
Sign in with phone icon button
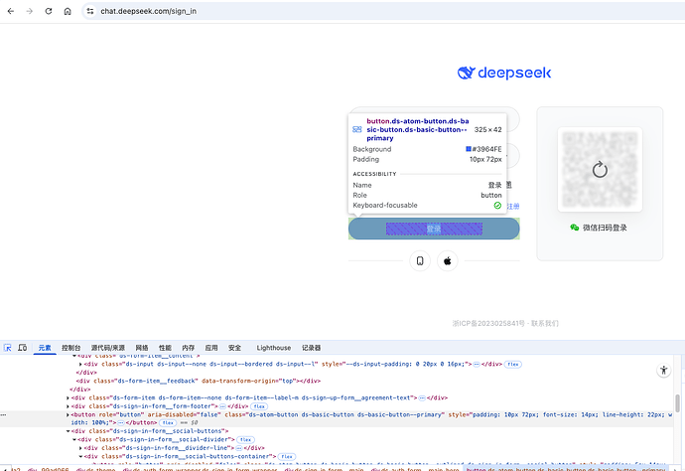click(x=420, y=260)
